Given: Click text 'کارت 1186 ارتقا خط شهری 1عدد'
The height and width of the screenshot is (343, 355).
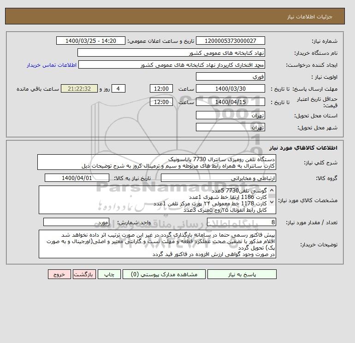Looking at the screenshot, I should tap(228, 197).
